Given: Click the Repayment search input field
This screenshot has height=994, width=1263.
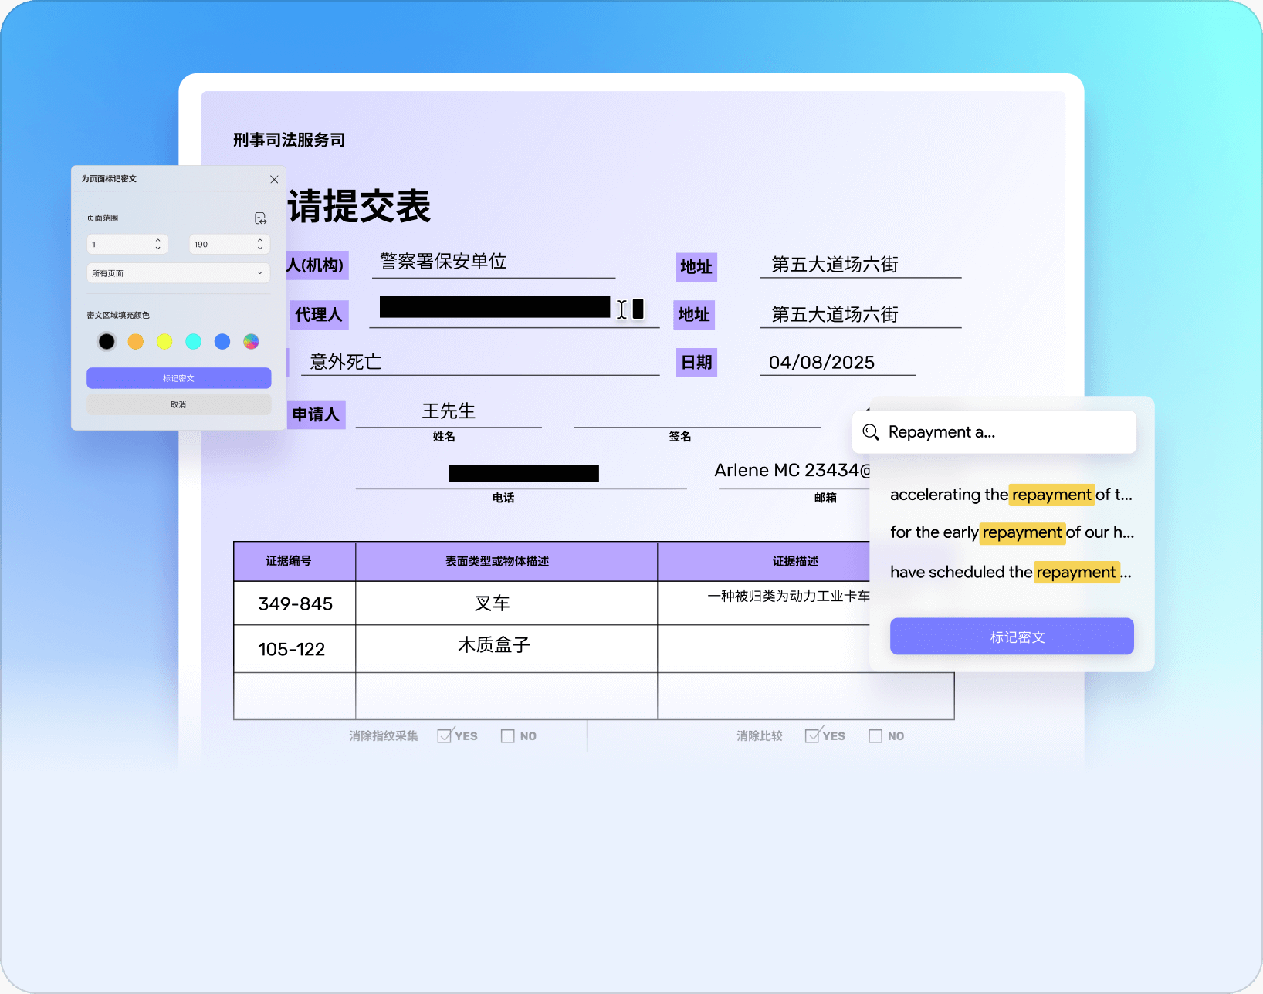Looking at the screenshot, I should coord(1004,432).
